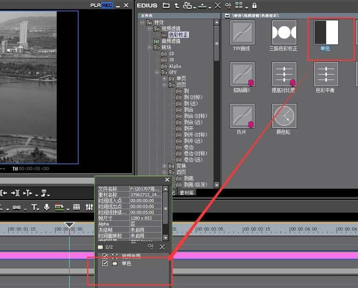
Task: Click the lock icon in effects toolbar
Action: [255, 6]
